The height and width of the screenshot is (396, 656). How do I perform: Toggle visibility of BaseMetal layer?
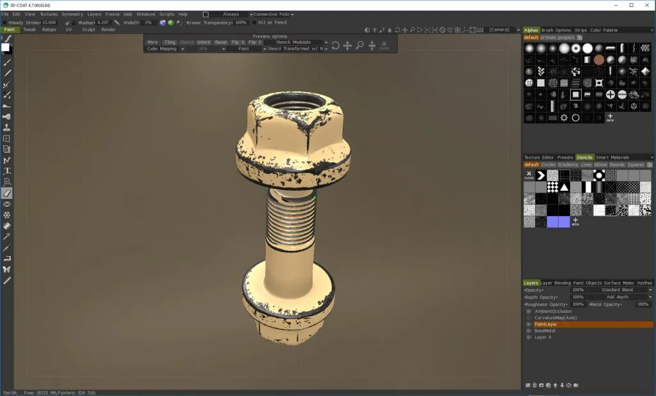[529, 330]
